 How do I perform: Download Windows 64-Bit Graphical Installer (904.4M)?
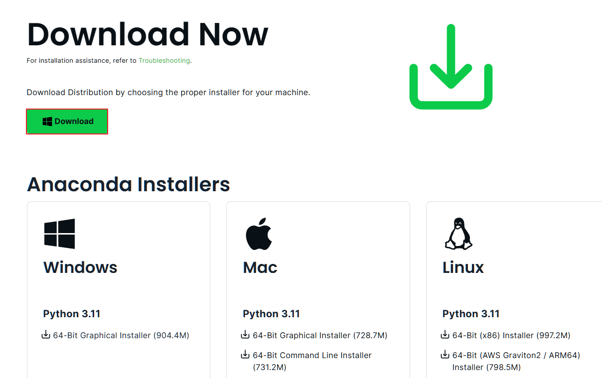coord(122,335)
